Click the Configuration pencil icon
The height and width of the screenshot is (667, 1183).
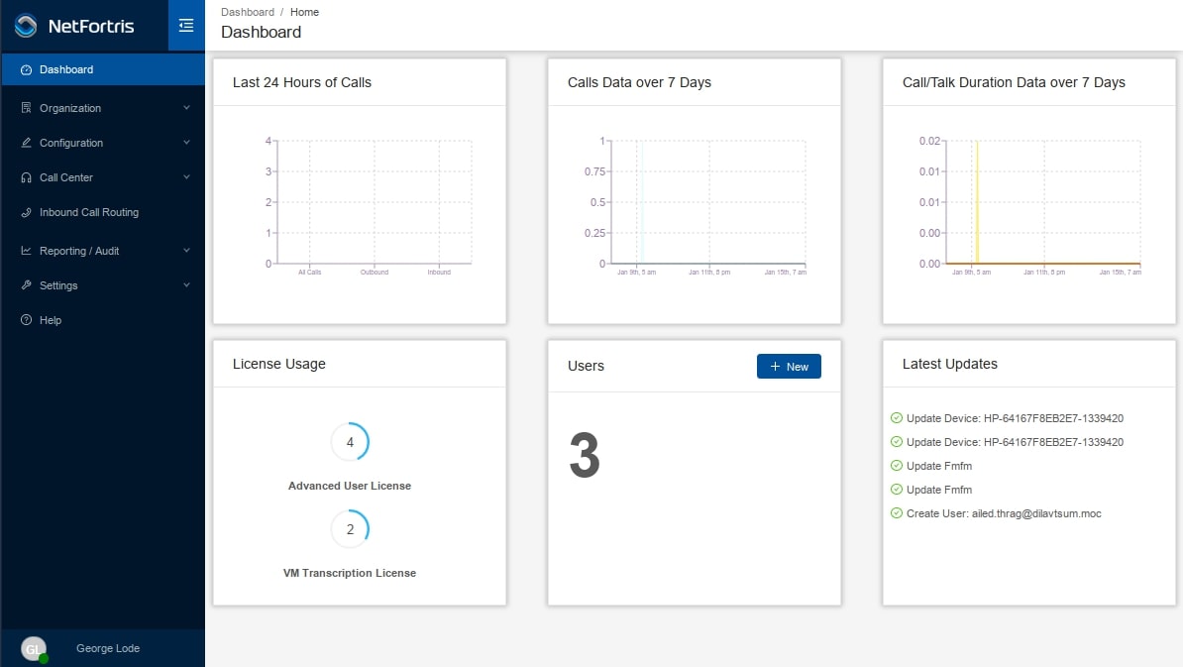click(27, 143)
